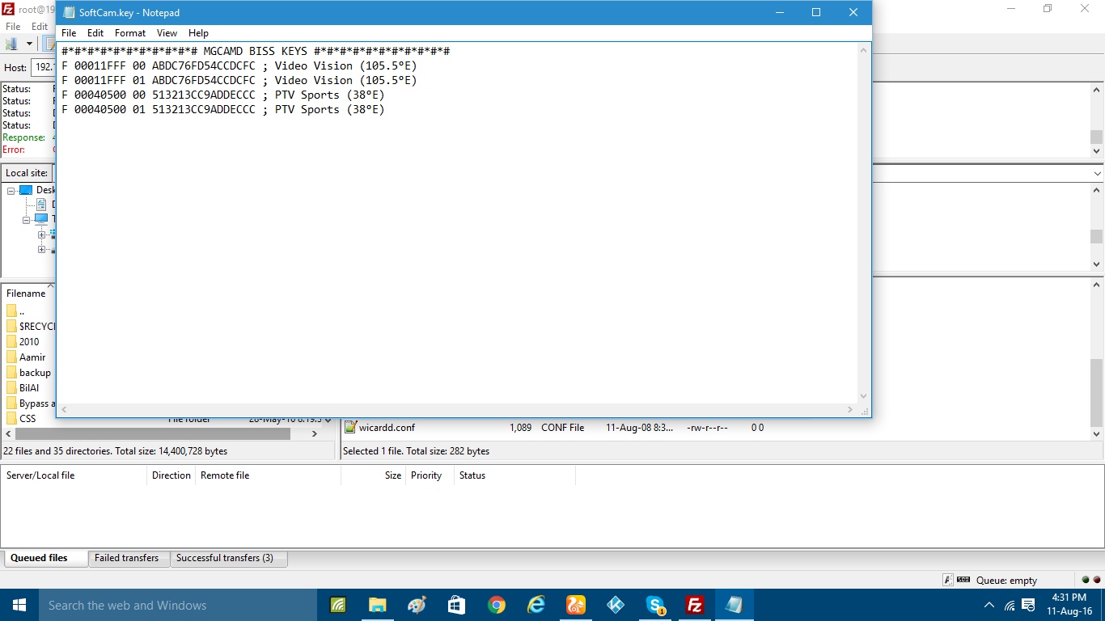Open Internet Explorer from the taskbar
The image size is (1105, 621).
click(x=536, y=605)
